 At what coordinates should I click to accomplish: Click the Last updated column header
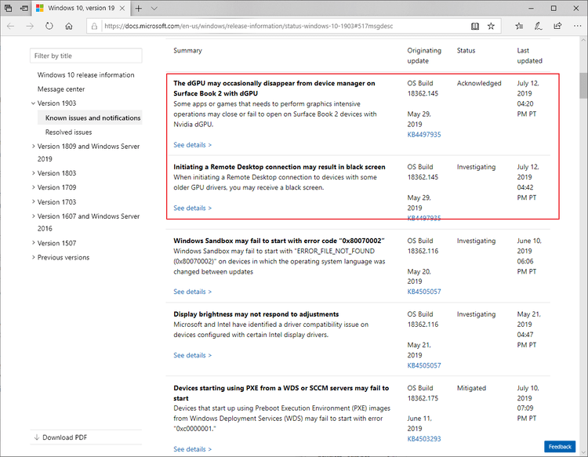click(529, 56)
